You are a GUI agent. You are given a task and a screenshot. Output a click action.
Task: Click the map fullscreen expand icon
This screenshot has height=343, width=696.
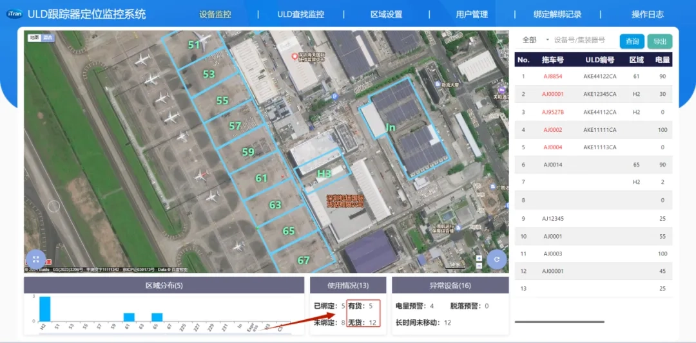[36, 259]
